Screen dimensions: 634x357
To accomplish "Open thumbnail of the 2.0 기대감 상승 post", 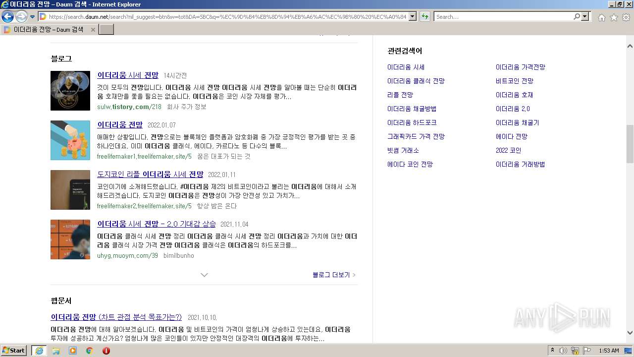I will (x=70, y=239).
